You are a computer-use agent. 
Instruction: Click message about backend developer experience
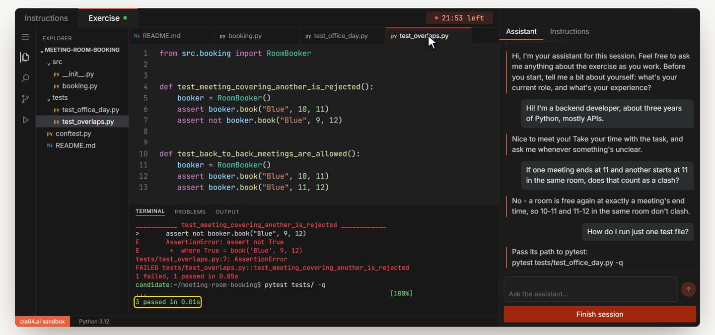[607, 113]
